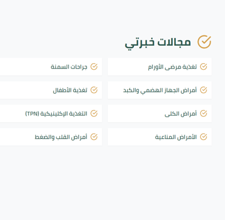Screen dimensions: 225x220
Task: Open the تغذية مرضى الأورام card
Action: tap(160, 67)
